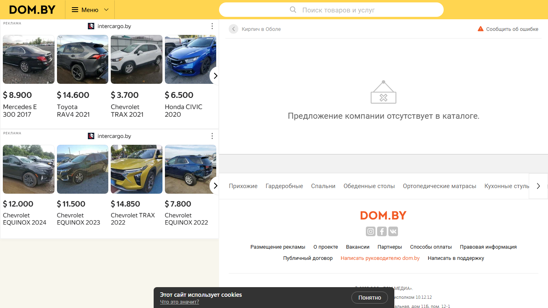
Task: Click Написать руководителю dom.by link
Action: (x=380, y=258)
